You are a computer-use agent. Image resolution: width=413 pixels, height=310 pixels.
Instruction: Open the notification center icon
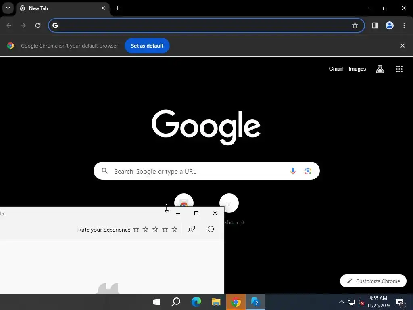pyautogui.click(x=400, y=302)
